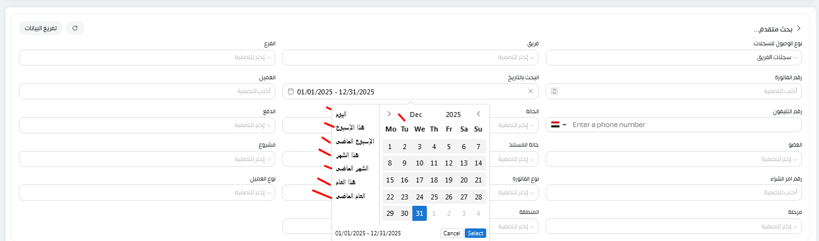Click the refresh icon button
Screen dimensions: 819x241
[x=75, y=28]
